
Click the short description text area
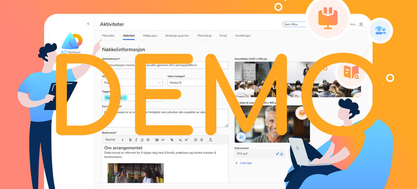(165, 118)
